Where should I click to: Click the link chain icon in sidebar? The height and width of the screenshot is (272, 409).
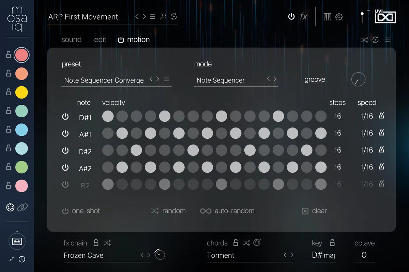22,207
